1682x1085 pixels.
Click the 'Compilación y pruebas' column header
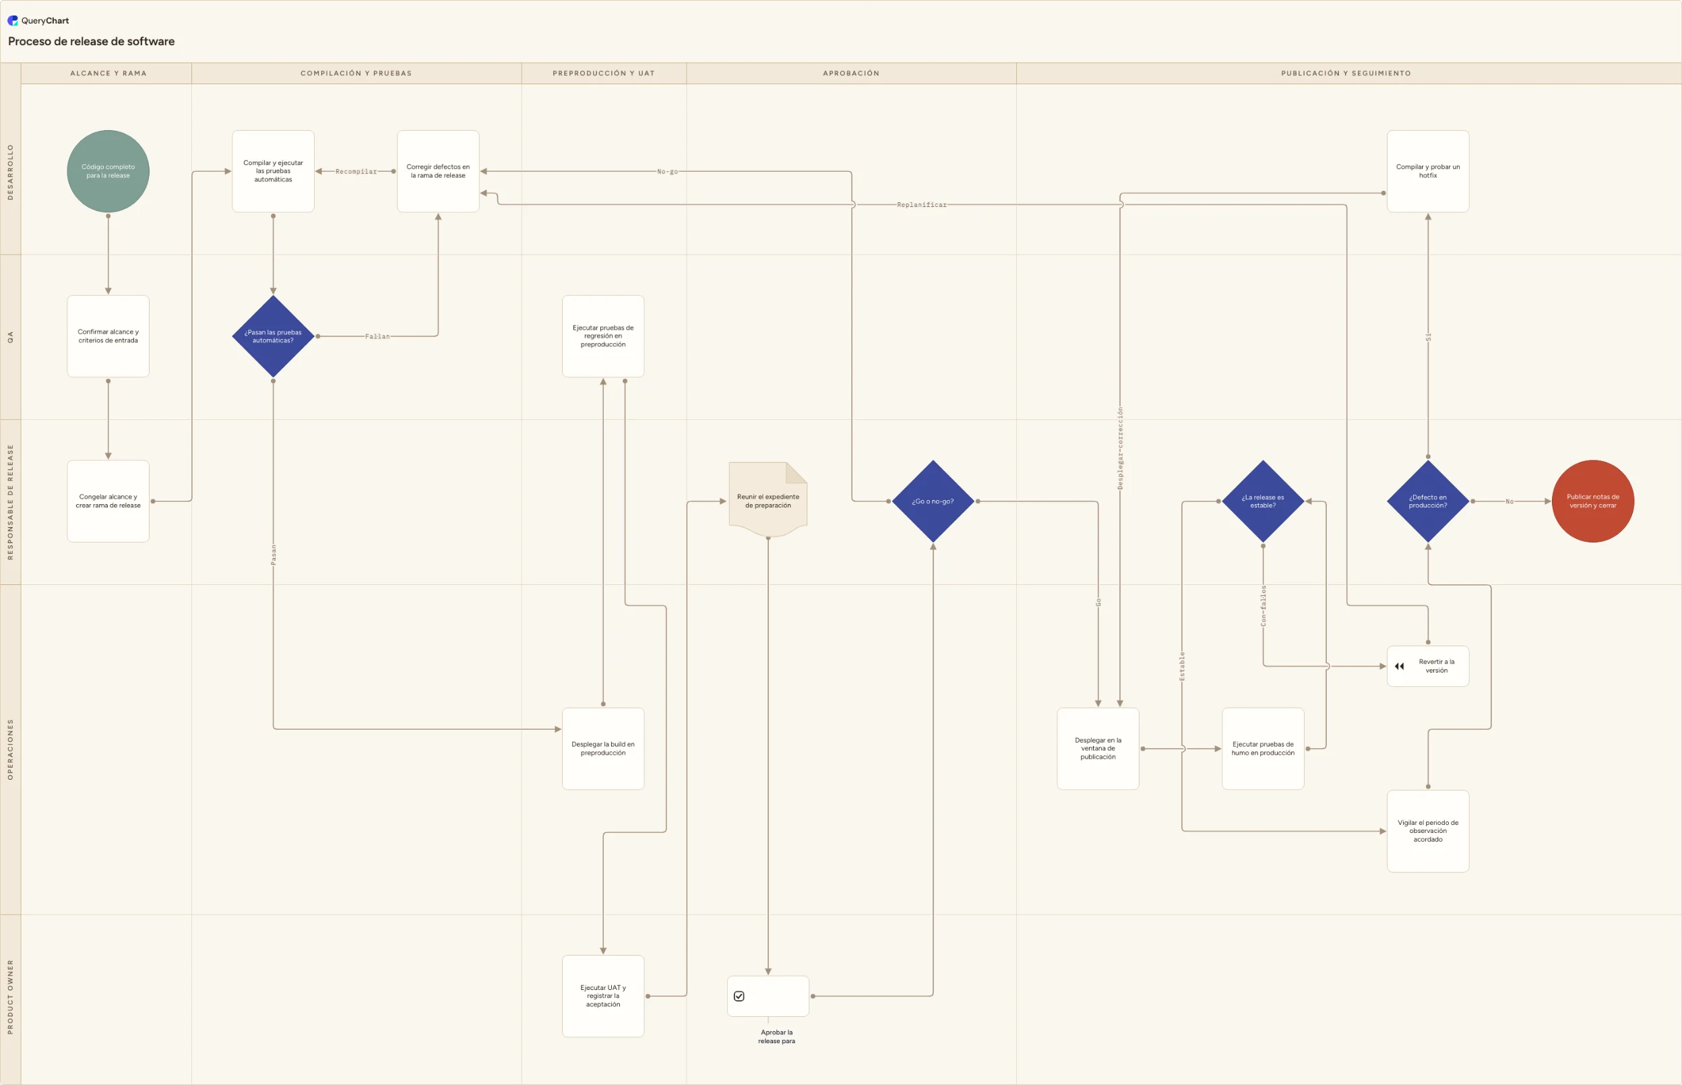point(356,73)
